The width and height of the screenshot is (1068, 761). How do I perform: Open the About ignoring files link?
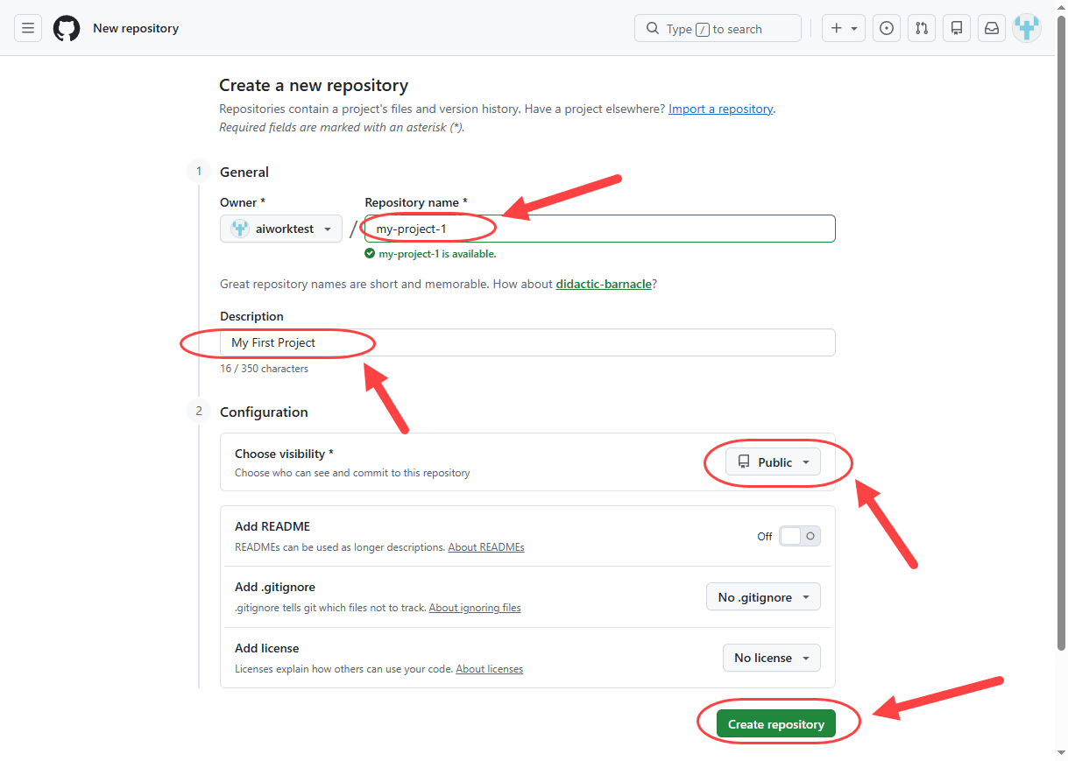[x=475, y=608]
